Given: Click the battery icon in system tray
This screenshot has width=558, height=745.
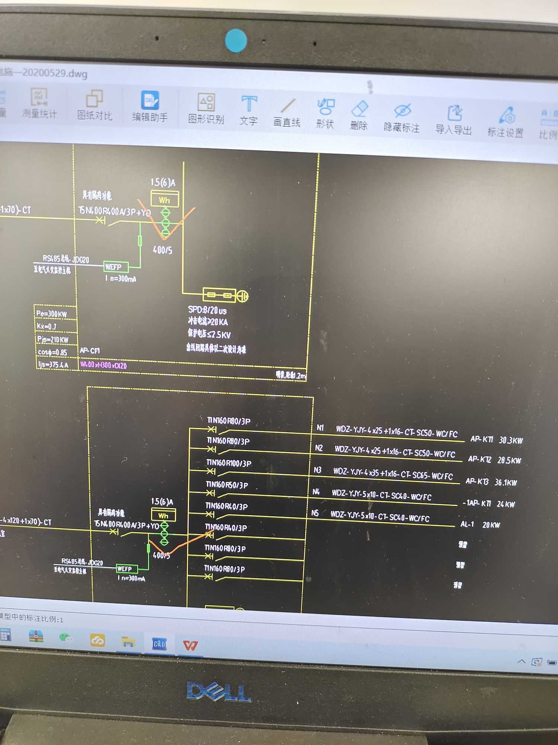Looking at the screenshot, I should click(x=552, y=663).
